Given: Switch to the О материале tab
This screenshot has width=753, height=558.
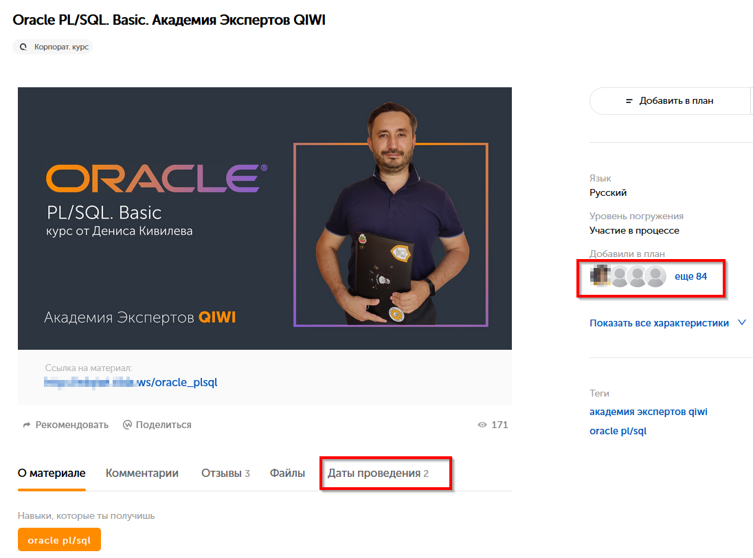Looking at the screenshot, I should 52,473.
